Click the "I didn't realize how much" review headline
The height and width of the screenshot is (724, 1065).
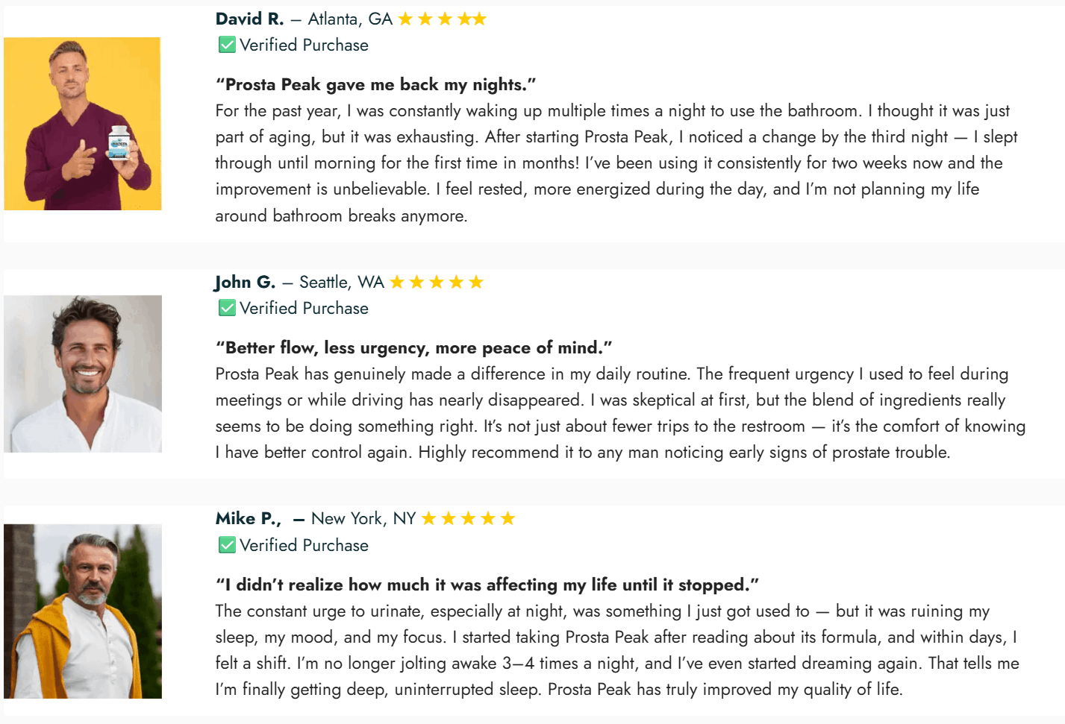pyautogui.click(x=487, y=585)
